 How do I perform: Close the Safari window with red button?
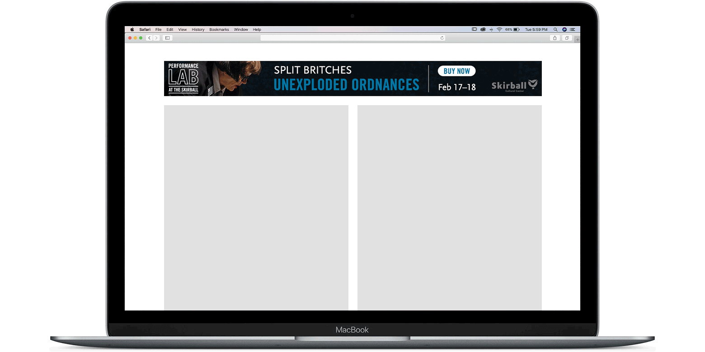click(130, 38)
